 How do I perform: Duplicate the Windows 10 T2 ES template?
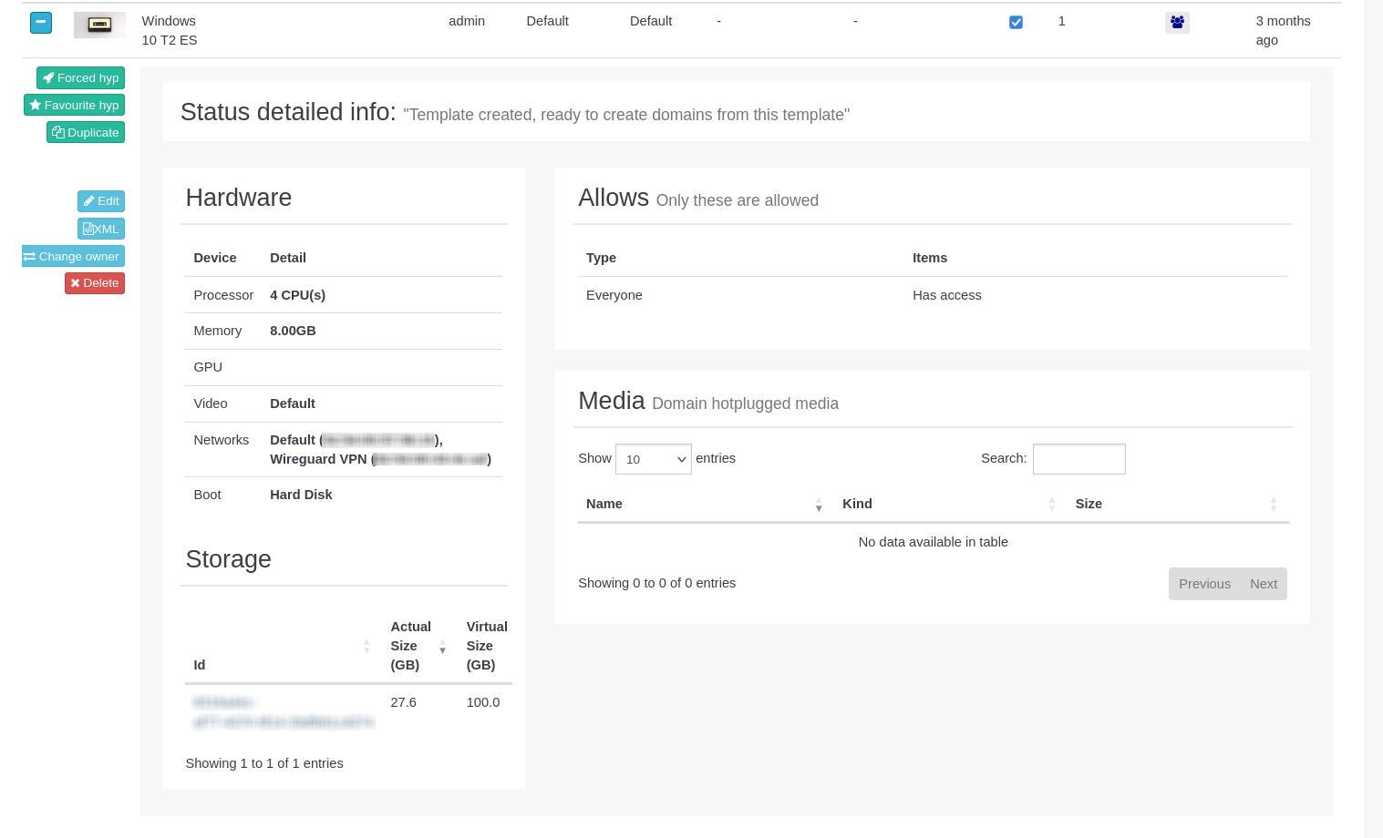(x=86, y=133)
